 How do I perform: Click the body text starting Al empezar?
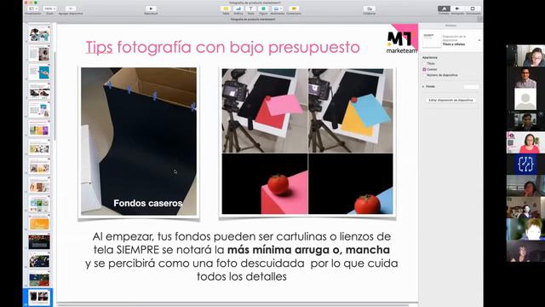tap(242, 256)
